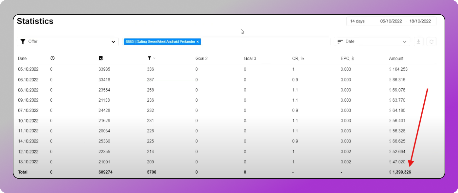Open the Date grouping dropdown chevron
This screenshot has height=193, width=458.
(404, 42)
